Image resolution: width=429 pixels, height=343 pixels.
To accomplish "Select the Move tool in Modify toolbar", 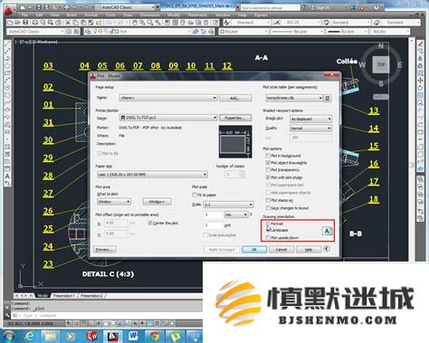I will point(420,81).
